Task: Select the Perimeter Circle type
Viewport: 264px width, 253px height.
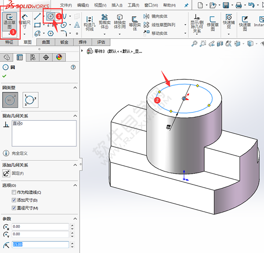Action: click(30, 100)
